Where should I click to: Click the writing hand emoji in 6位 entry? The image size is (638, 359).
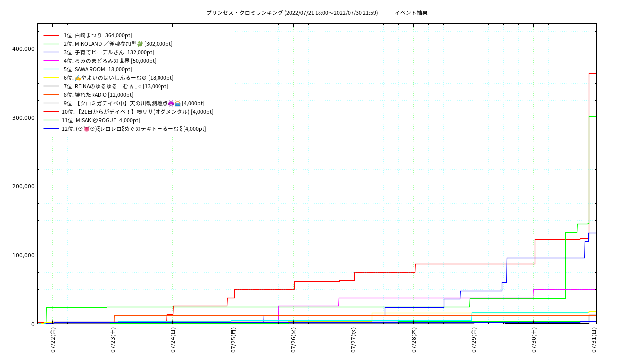pos(78,78)
